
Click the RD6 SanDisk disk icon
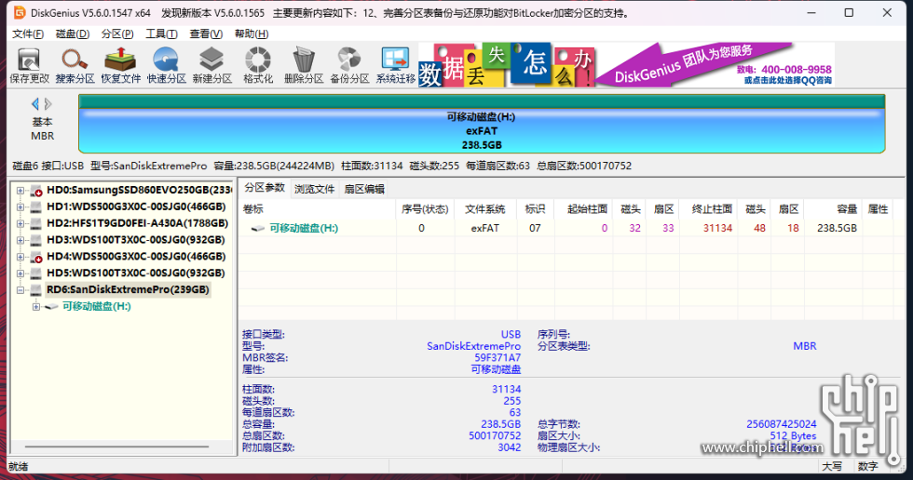[x=36, y=290]
